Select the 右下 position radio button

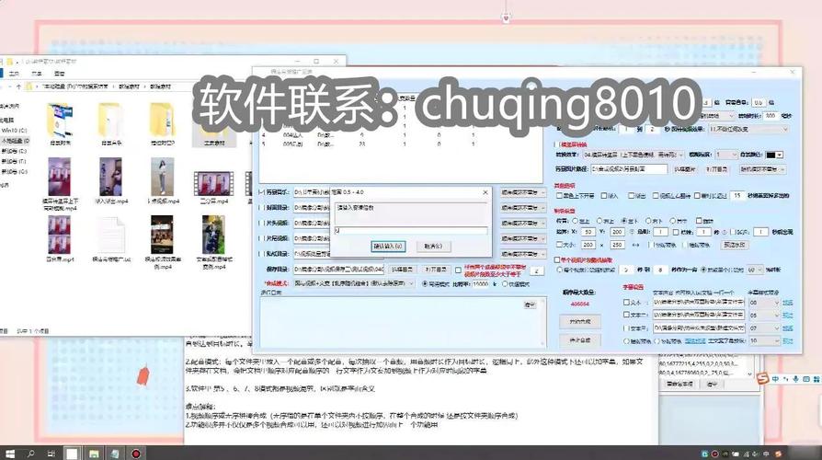pyautogui.click(x=648, y=221)
